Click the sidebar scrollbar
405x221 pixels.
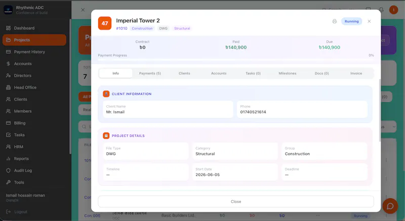(70, 86)
